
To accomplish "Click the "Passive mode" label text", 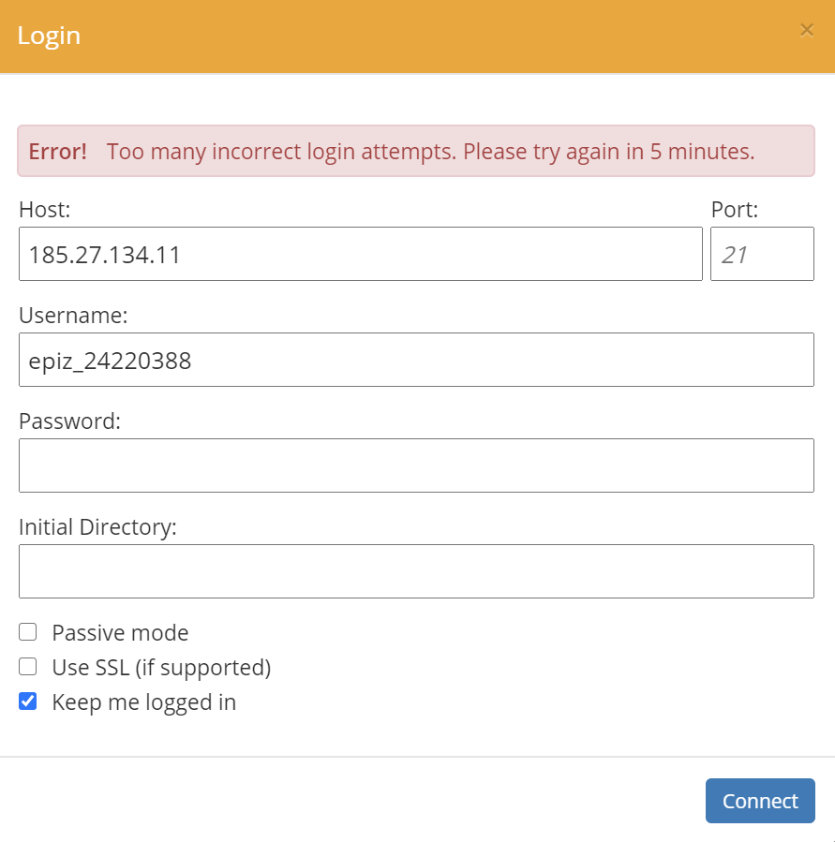I will [x=120, y=633].
